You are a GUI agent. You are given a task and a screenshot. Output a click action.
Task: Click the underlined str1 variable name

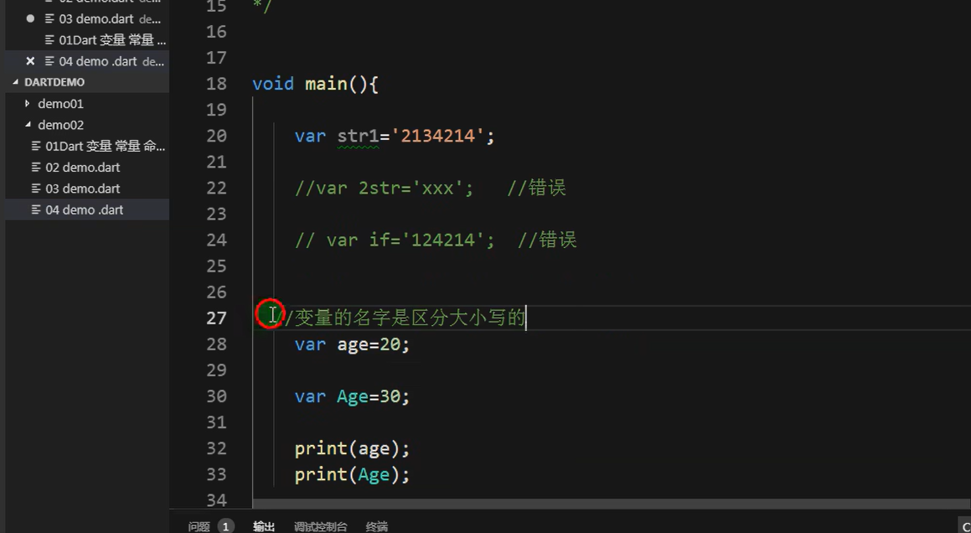click(x=359, y=135)
